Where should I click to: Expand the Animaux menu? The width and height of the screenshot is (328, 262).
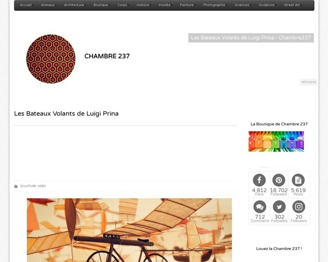click(x=48, y=5)
